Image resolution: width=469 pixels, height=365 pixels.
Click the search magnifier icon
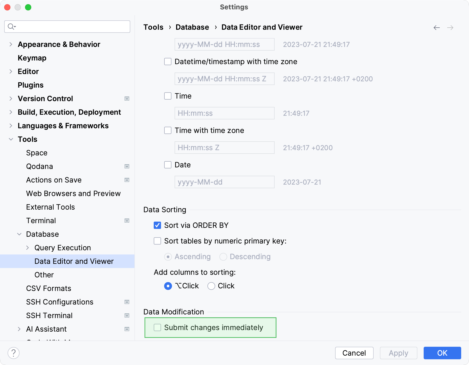[x=11, y=27]
